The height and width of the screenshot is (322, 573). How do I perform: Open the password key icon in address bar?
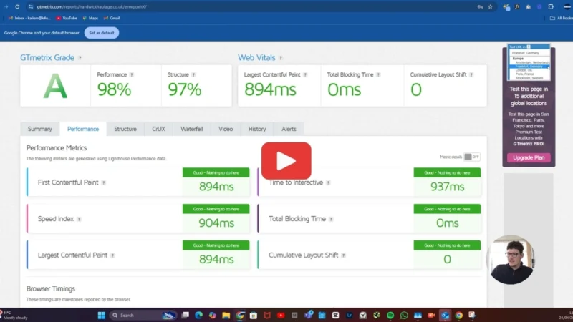pos(480,6)
